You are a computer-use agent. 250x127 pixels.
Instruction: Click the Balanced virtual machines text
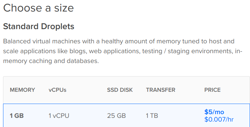pos(42,41)
